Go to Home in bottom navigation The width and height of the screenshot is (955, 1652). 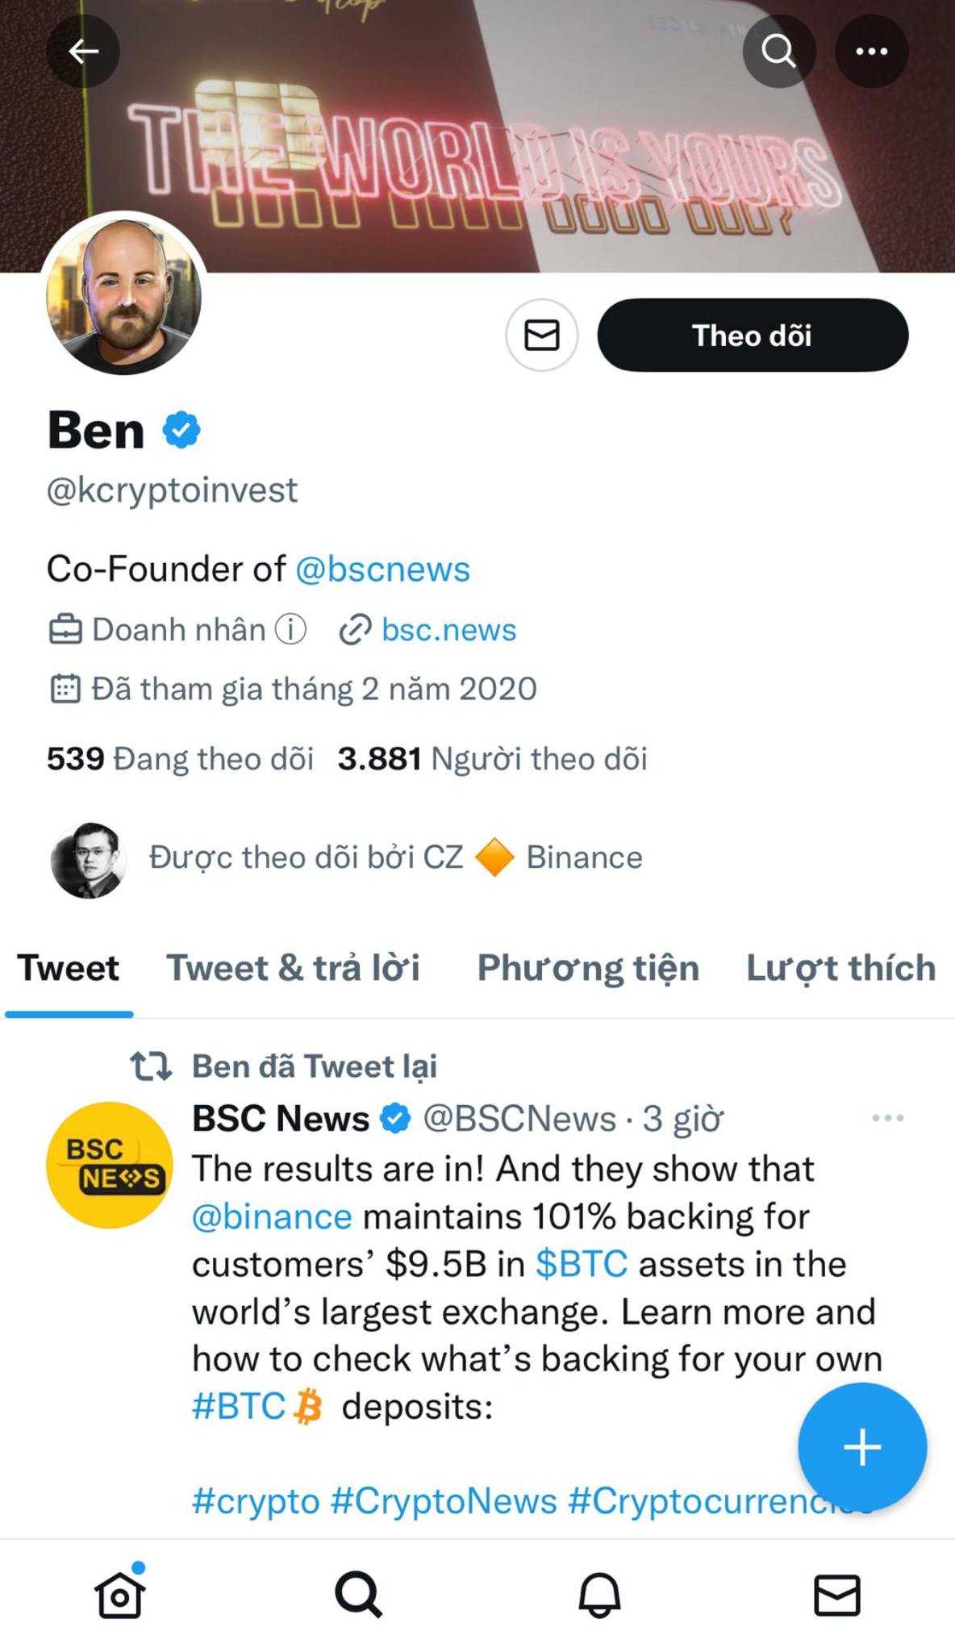pyautogui.click(x=119, y=1595)
